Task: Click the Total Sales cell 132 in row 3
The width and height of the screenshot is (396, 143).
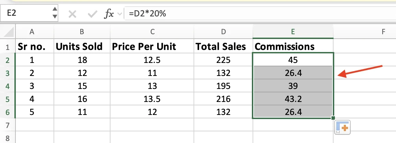Action: click(223, 73)
